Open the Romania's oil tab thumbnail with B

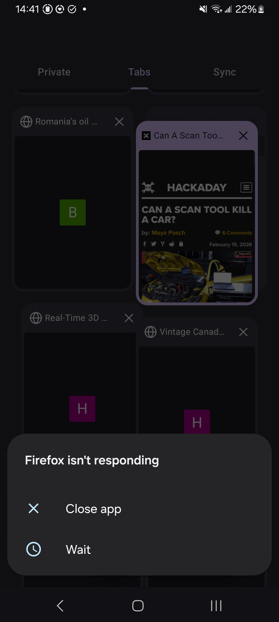[73, 212]
